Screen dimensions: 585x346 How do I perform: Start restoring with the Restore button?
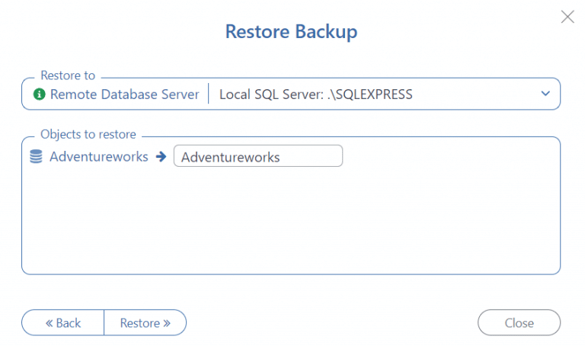coord(145,323)
